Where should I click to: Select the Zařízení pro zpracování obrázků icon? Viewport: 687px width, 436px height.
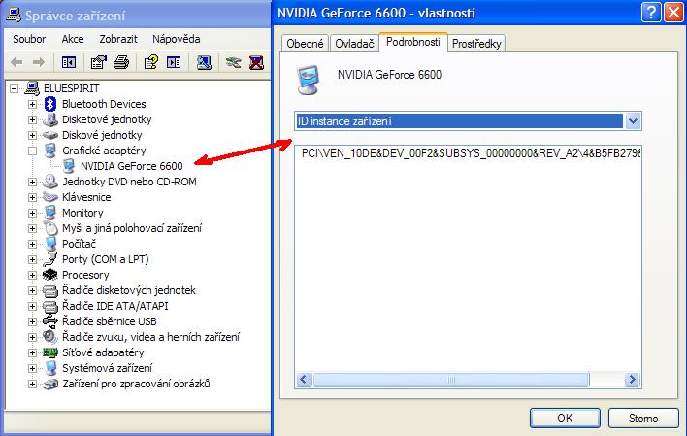click(x=50, y=384)
